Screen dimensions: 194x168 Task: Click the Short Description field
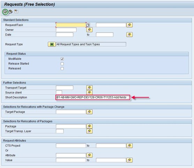point(93,97)
